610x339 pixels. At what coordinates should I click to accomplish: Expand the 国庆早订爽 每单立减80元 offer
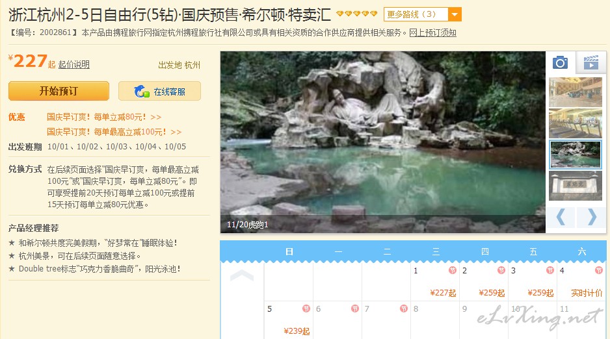[104, 117]
